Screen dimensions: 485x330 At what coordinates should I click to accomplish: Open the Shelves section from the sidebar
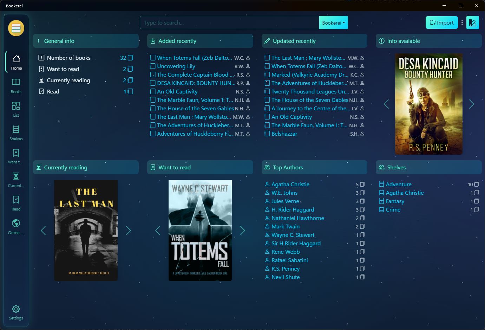pos(16,132)
